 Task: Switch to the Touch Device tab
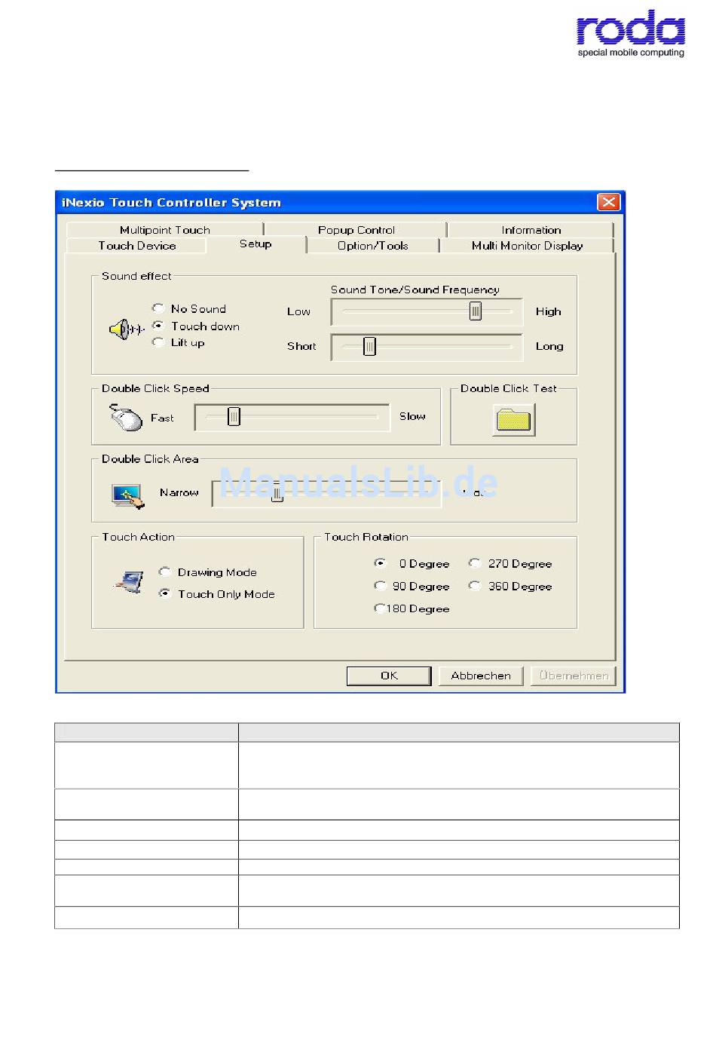pos(136,246)
